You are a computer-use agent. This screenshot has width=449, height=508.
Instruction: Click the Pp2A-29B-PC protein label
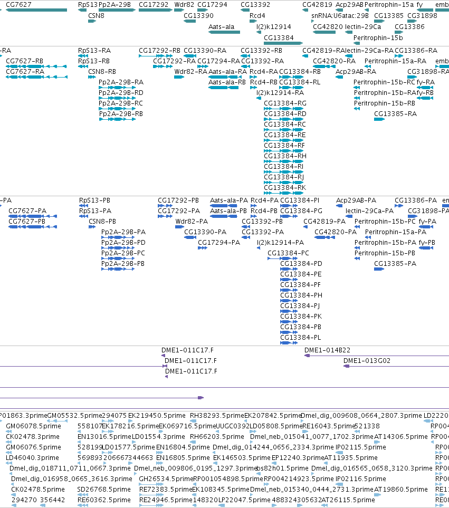click(123, 253)
